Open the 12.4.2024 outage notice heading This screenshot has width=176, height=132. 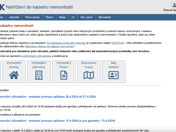tap(57, 121)
